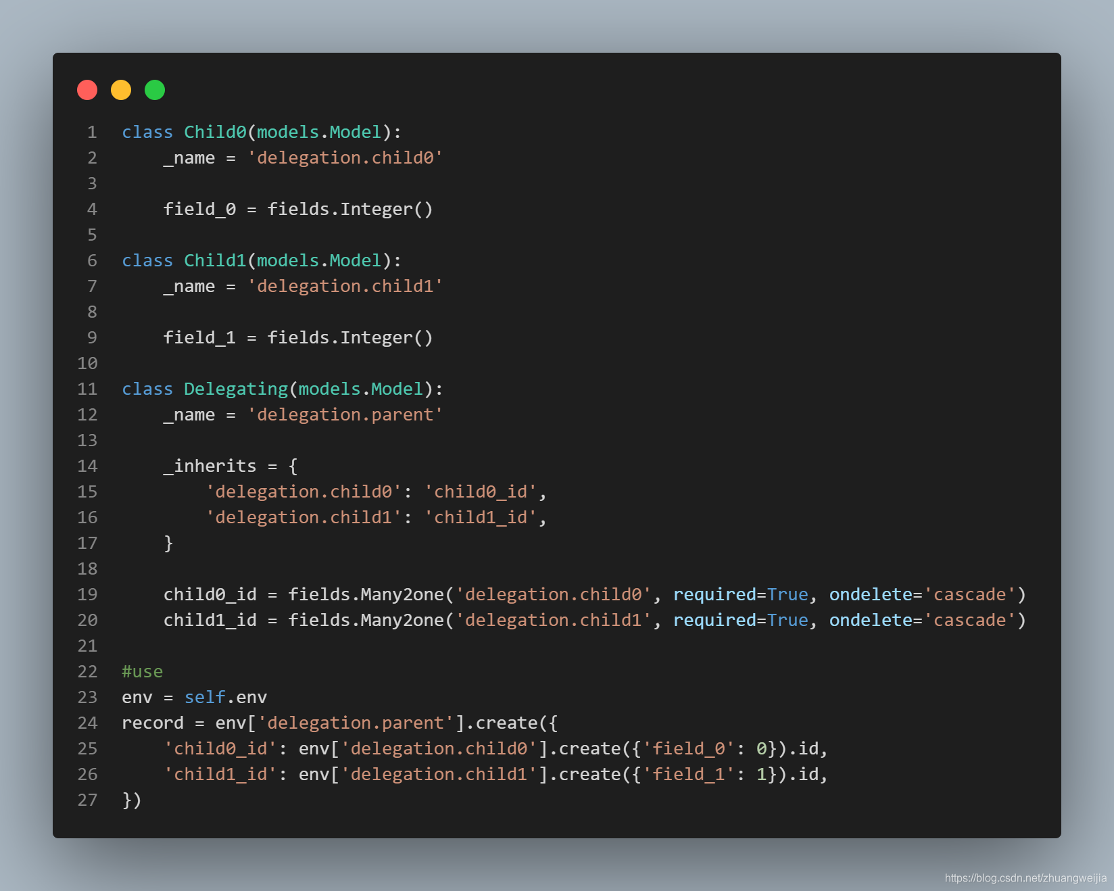Click the Child0 class name
1114x891 pixels.
point(215,132)
